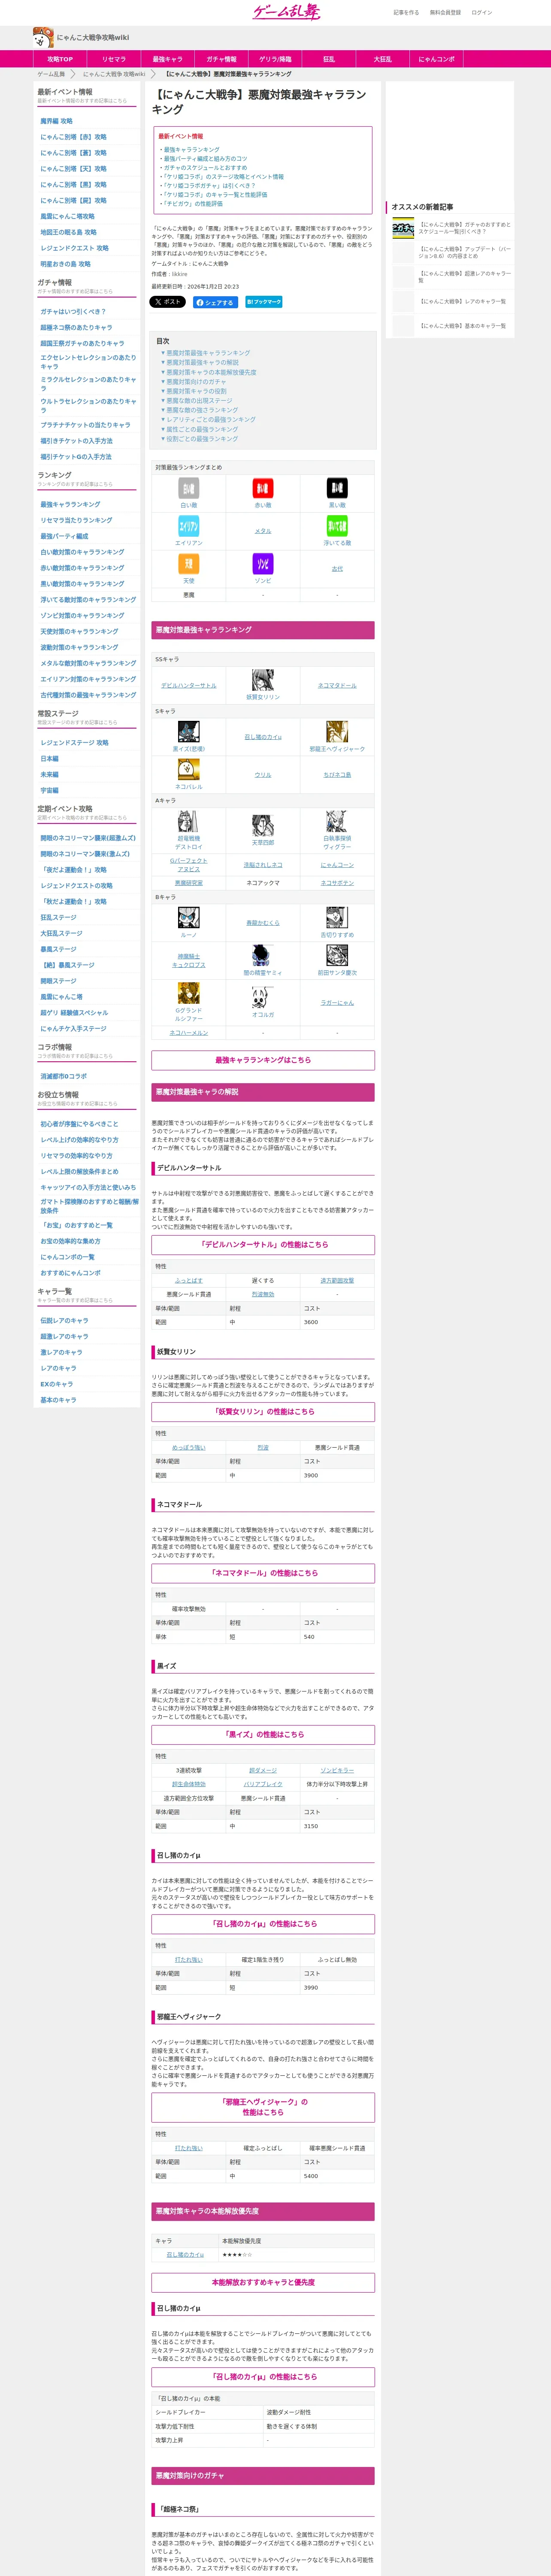Open the メタル link in the ranking summary table
Screen dimensions: 551x2576
[263, 531]
